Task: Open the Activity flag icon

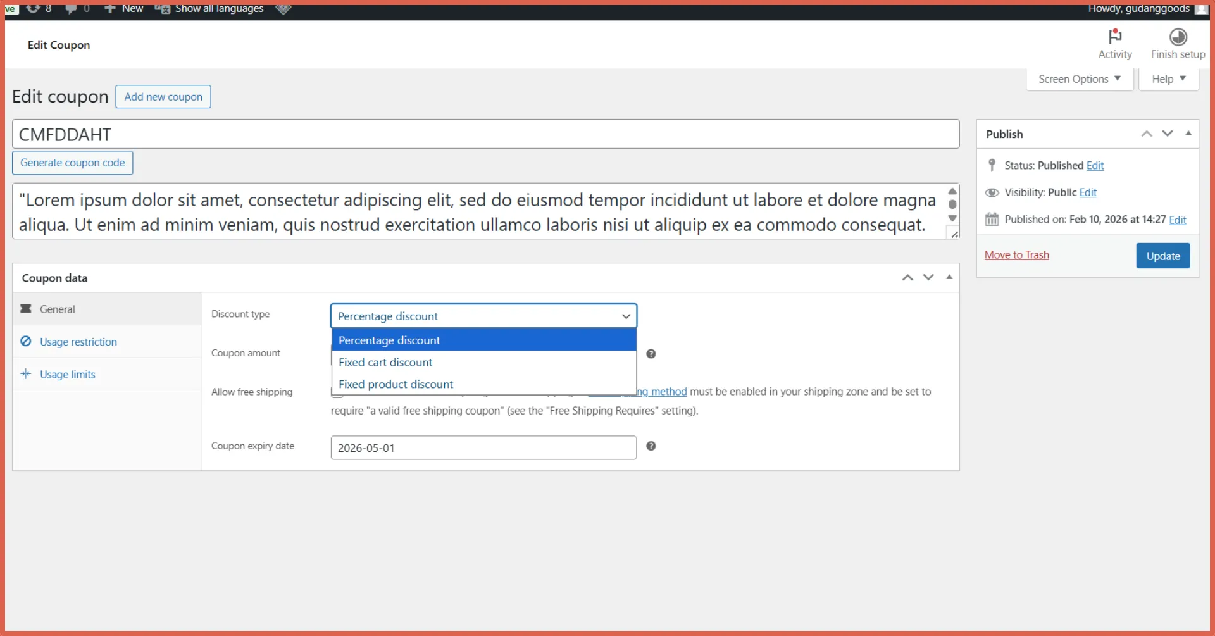Action: pos(1114,37)
